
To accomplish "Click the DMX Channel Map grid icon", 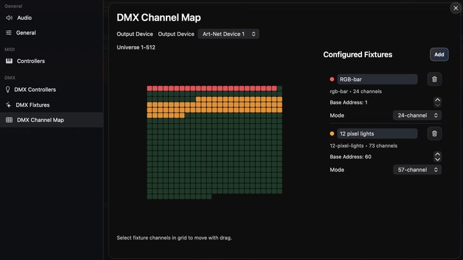I will [9, 120].
